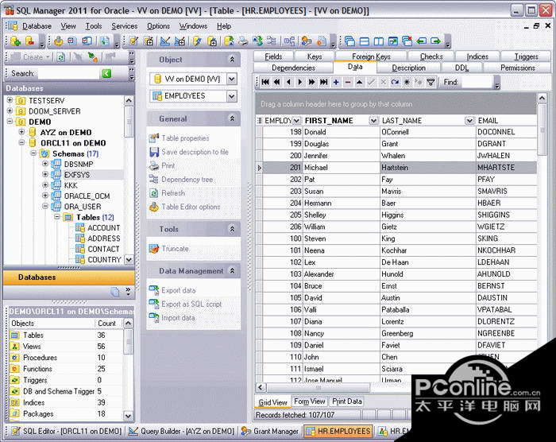Open FIRST_NAME column filter dropdown
Image resolution: width=556 pixels, height=442 pixels.
tap(373, 121)
